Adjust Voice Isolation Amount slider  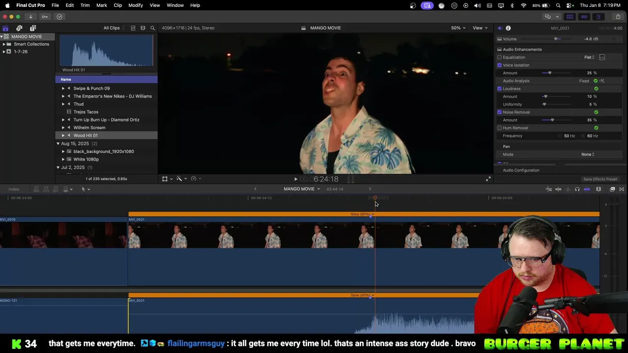coord(549,73)
